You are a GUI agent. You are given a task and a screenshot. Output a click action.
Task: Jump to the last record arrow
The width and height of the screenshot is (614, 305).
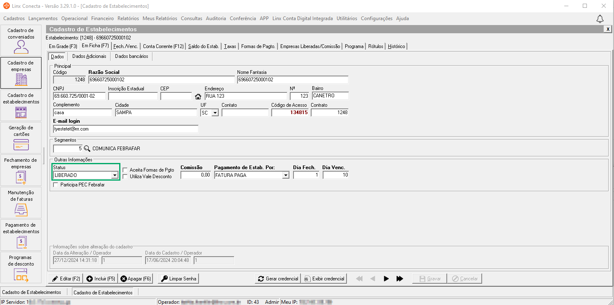click(400, 279)
